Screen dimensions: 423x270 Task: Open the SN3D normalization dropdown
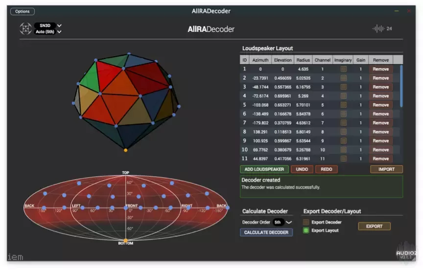[x=47, y=25]
